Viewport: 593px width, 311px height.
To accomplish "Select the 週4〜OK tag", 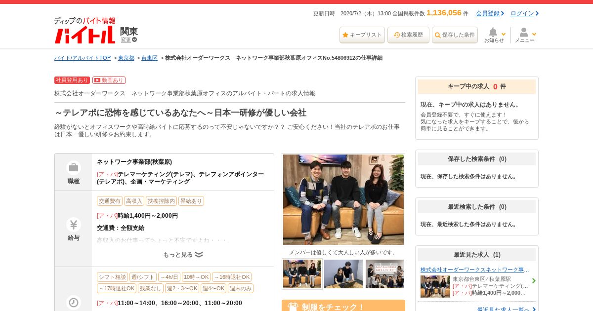I will tap(213, 288).
